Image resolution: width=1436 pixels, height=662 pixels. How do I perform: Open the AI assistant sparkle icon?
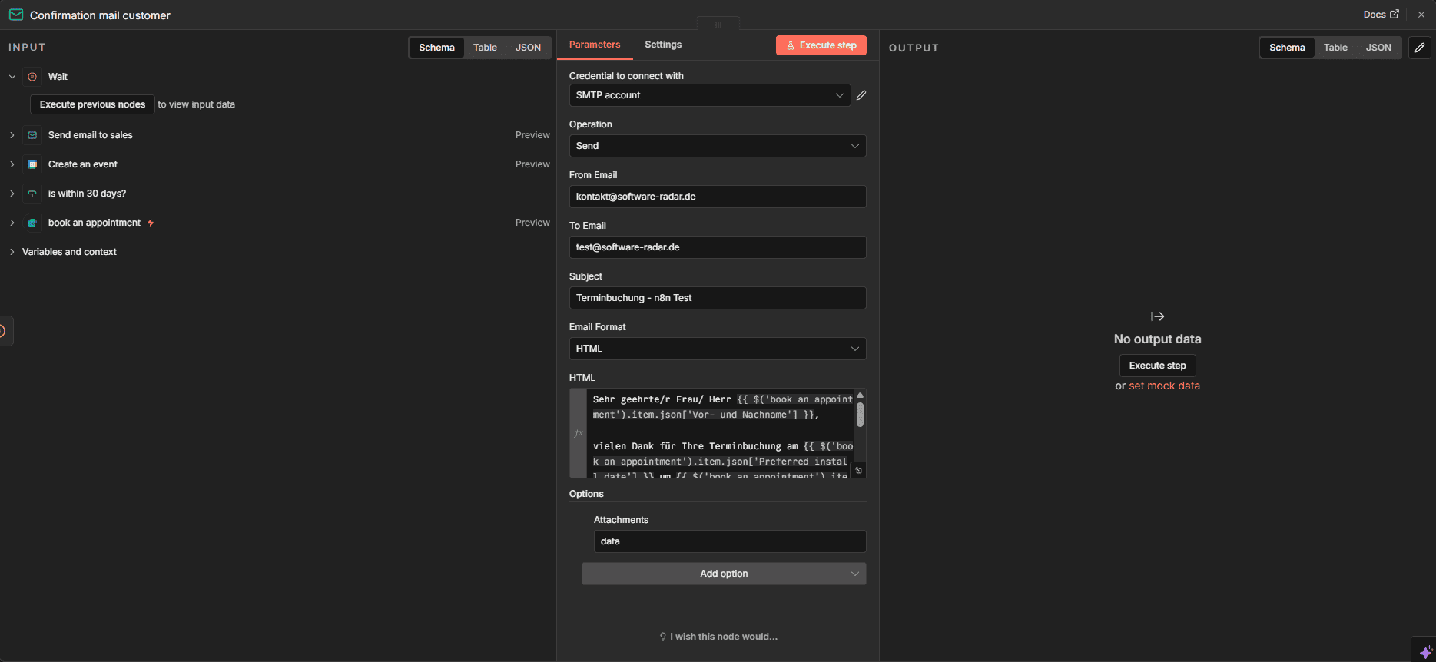tap(1425, 651)
